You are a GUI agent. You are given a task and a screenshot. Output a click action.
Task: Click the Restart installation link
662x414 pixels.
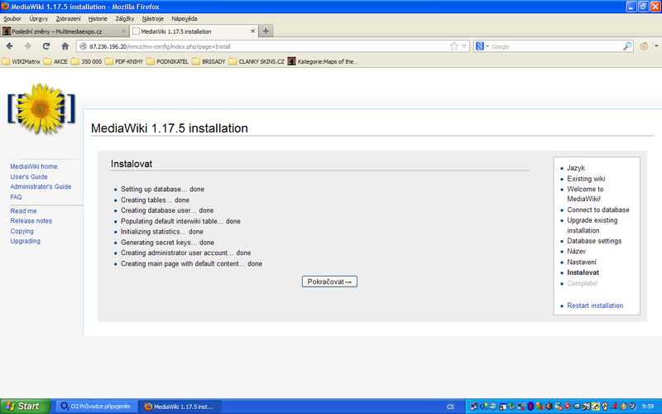pos(595,306)
